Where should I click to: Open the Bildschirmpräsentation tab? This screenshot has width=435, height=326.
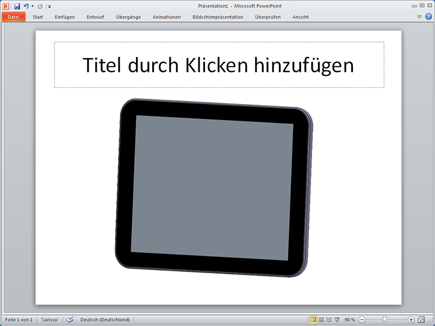[x=218, y=17]
